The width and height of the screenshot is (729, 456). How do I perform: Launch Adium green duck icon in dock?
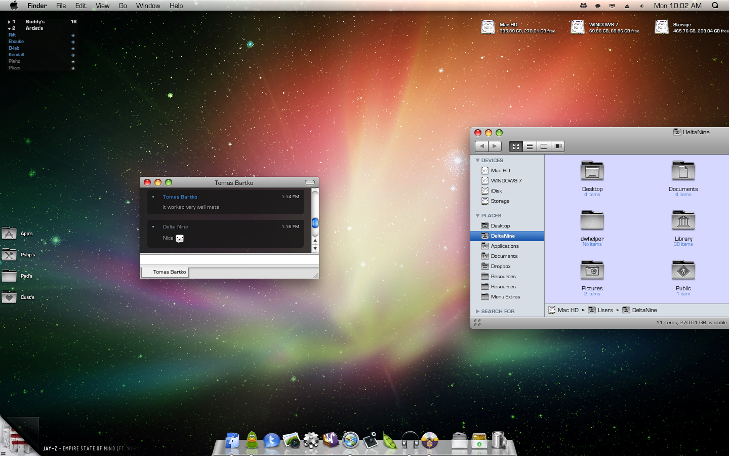252,440
